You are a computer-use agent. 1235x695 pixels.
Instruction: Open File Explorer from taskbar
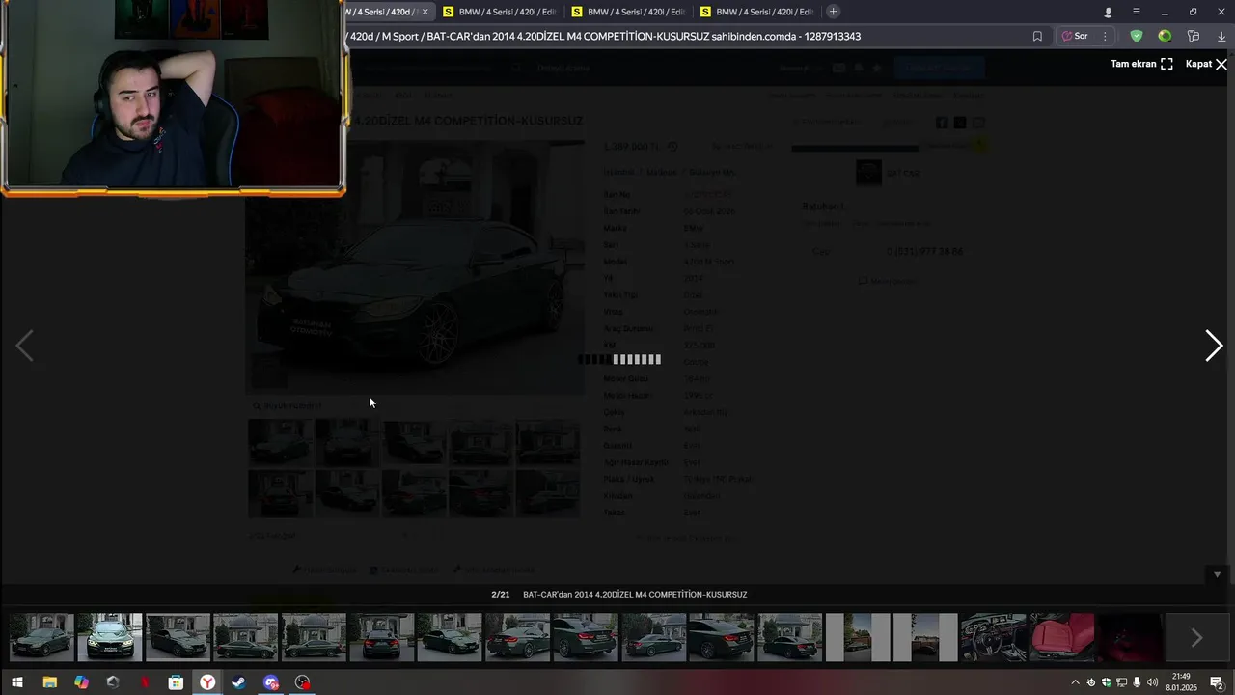pyautogui.click(x=49, y=682)
